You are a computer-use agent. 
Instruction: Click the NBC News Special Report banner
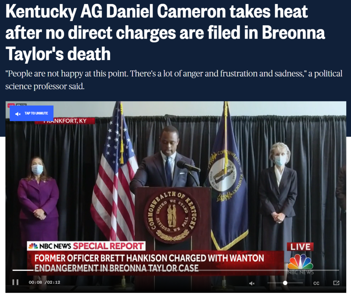[86, 246]
